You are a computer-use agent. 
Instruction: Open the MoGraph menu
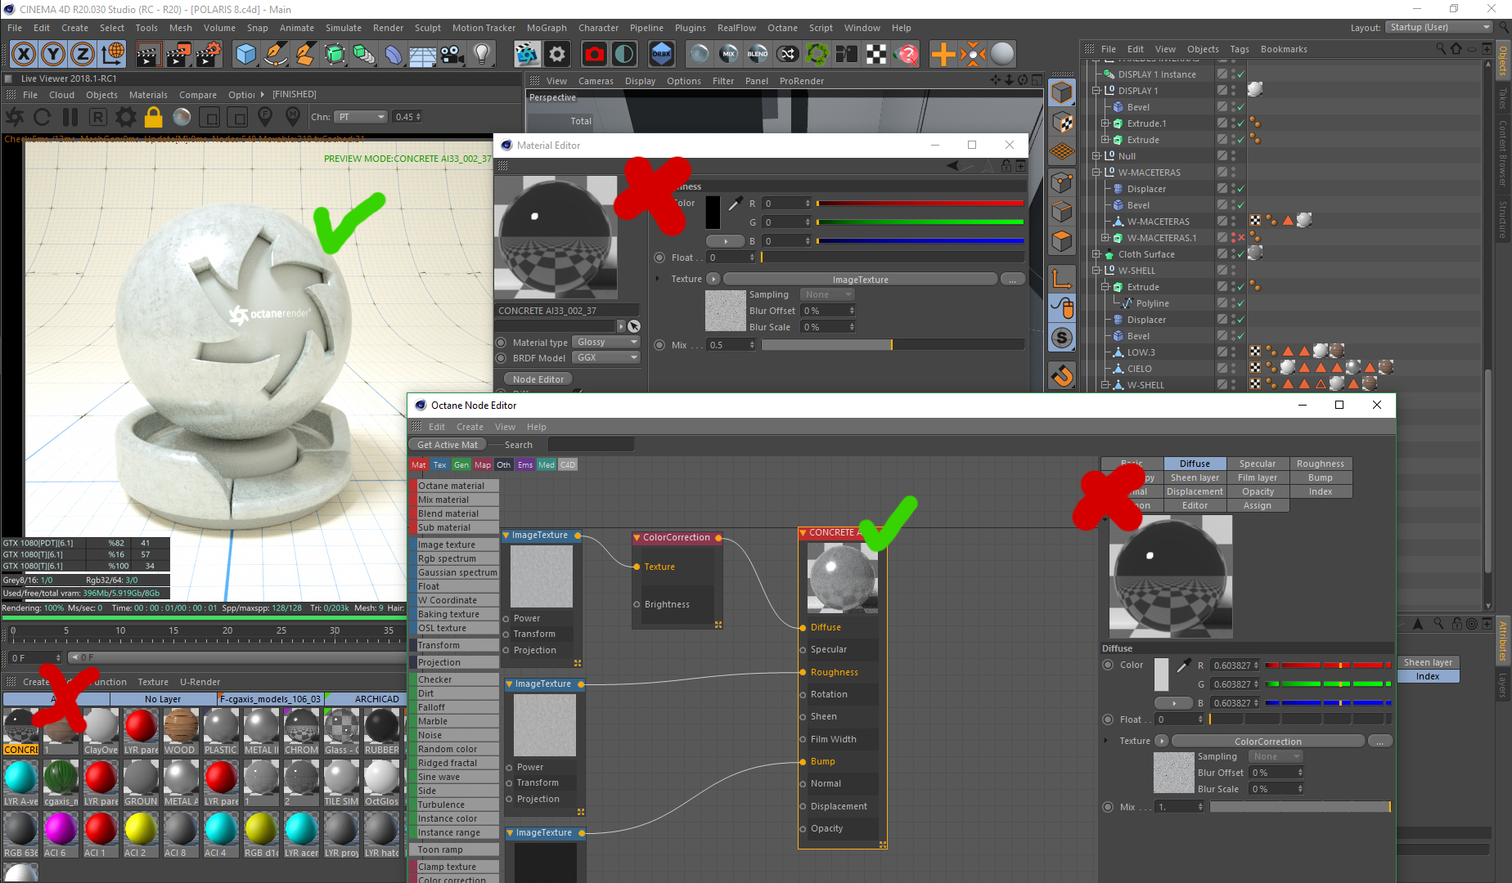(x=547, y=28)
